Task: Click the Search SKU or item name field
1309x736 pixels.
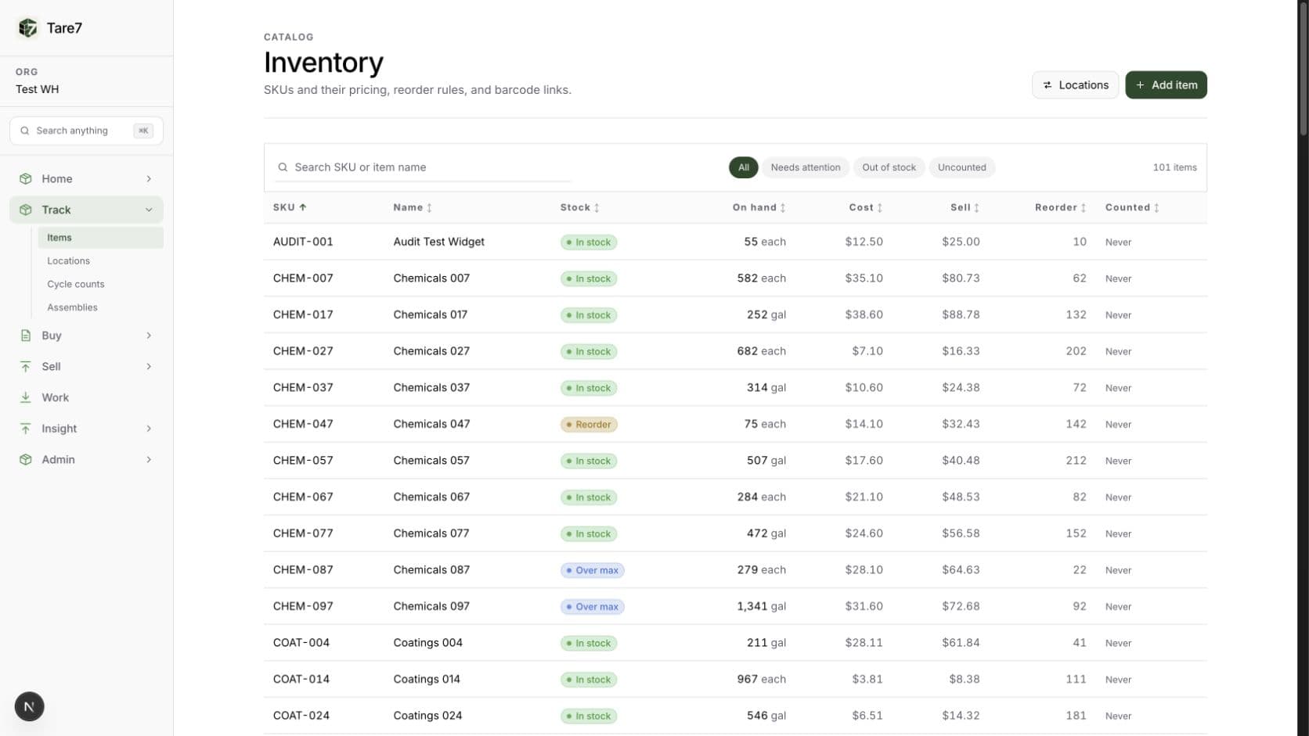Action: pyautogui.click(x=423, y=167)
